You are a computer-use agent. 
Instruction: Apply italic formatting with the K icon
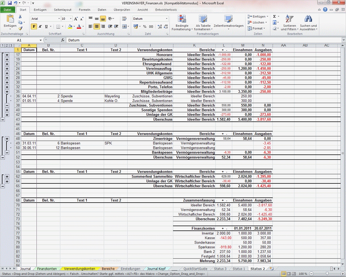pyautogui.click(x=40, y=26)
